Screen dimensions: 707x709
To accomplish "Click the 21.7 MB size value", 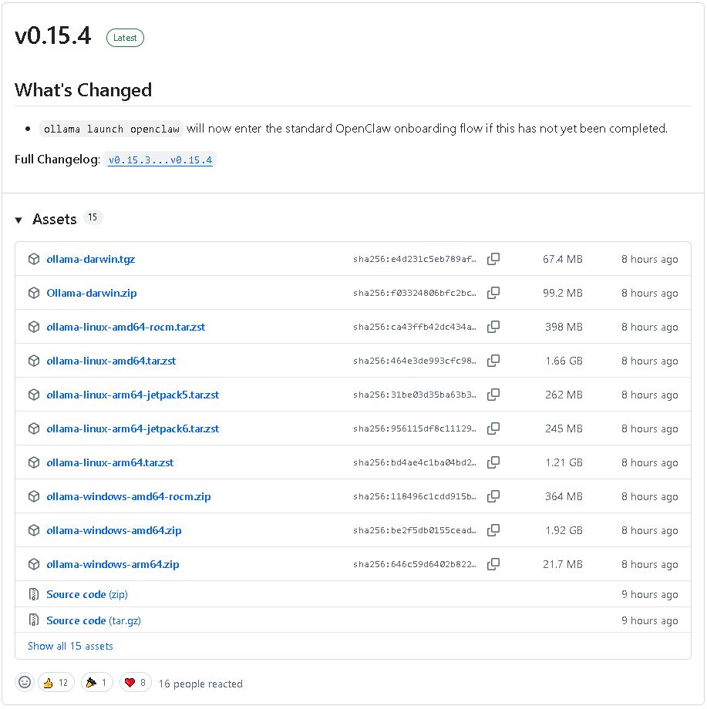I will [x=563, y=564].
